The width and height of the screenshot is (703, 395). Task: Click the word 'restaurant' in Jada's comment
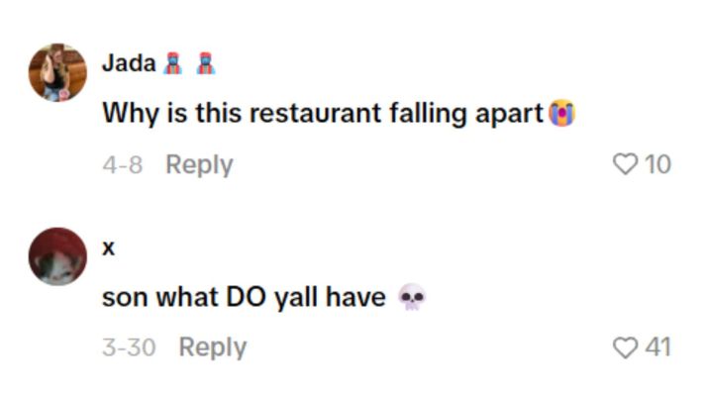[315, 113]
